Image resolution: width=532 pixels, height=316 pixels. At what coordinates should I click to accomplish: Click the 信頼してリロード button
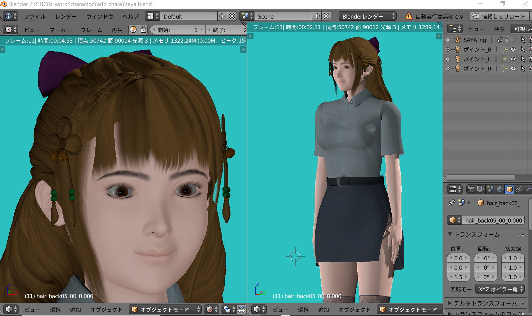[x=499, y=16]
